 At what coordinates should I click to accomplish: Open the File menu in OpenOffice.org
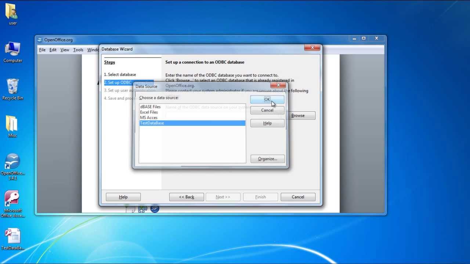coord(42,50)
